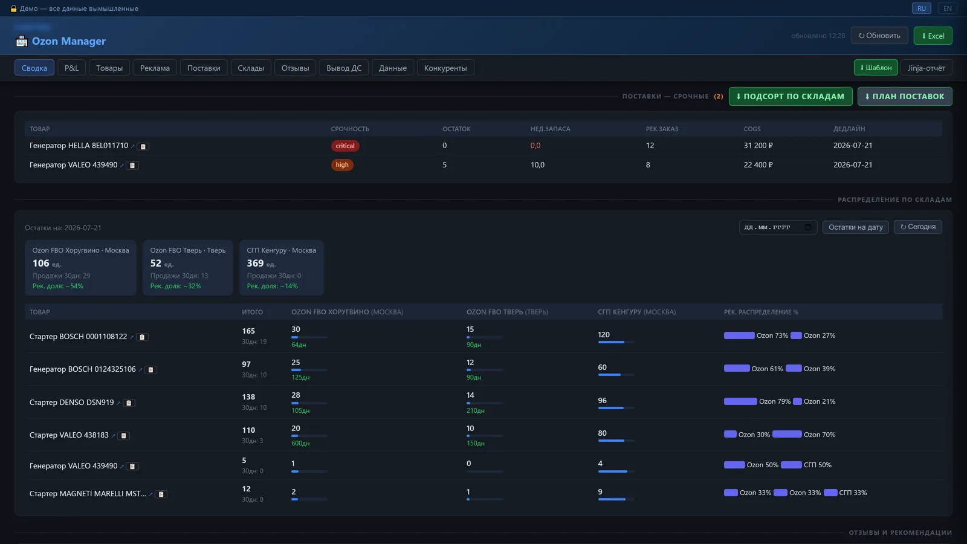Select the СГП Кенгуру warehouse card
Screen dimensions: 967x544
click(282, 268)
